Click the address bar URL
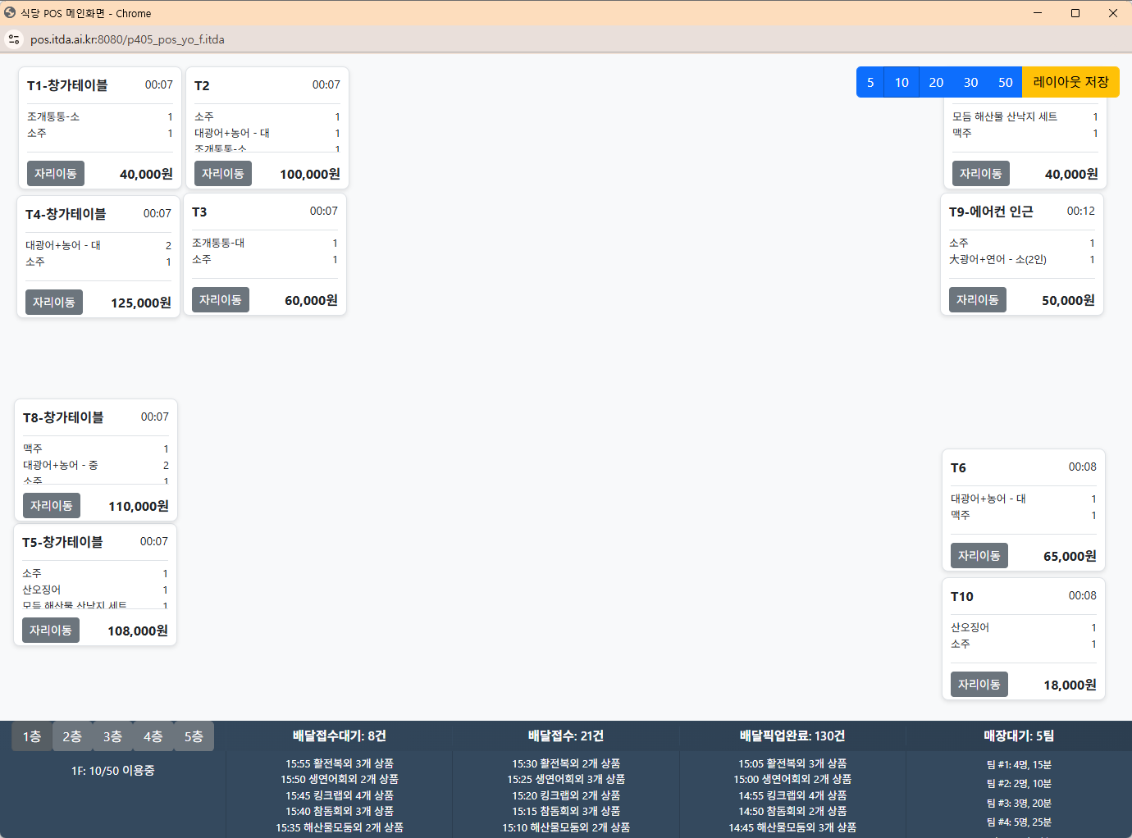The image size is (1132, 838). (127, 39)
